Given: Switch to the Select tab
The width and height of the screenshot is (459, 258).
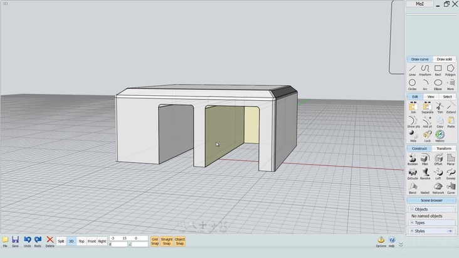Looking at the screenshot, I should pos(447,96).
